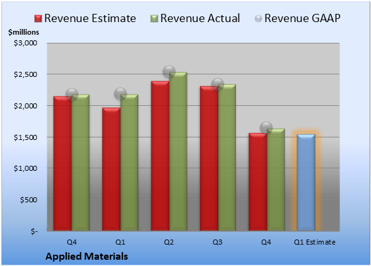Select the green actual bar for Q1

click(129, 163)
